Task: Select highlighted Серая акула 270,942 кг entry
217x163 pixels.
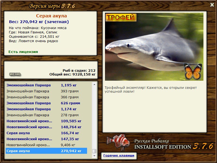Action: (x=46, y=151)
